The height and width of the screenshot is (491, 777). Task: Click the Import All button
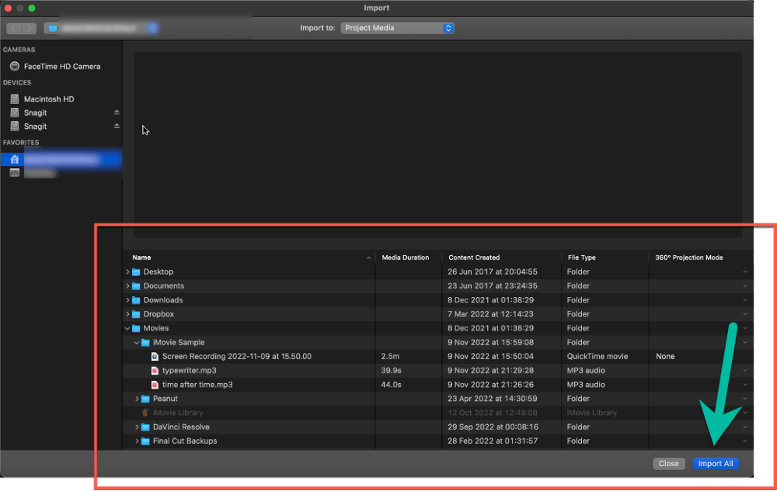point(715,463)
